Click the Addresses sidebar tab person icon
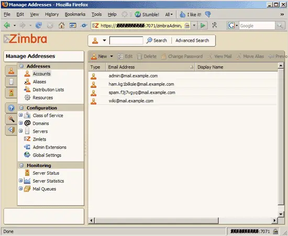The image size is (288, 236). pyautogui.click(x=11, y=71)
